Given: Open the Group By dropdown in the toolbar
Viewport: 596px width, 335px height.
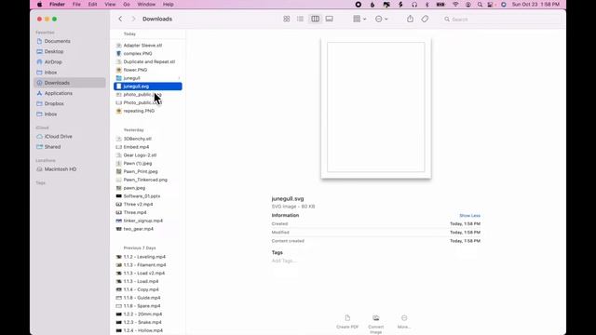Looking at the screenshot, I should 359,19.
